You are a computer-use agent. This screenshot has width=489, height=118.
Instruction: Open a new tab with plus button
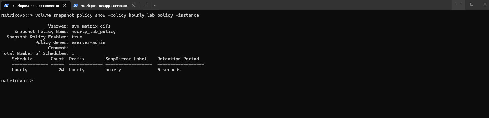(146, 5)
